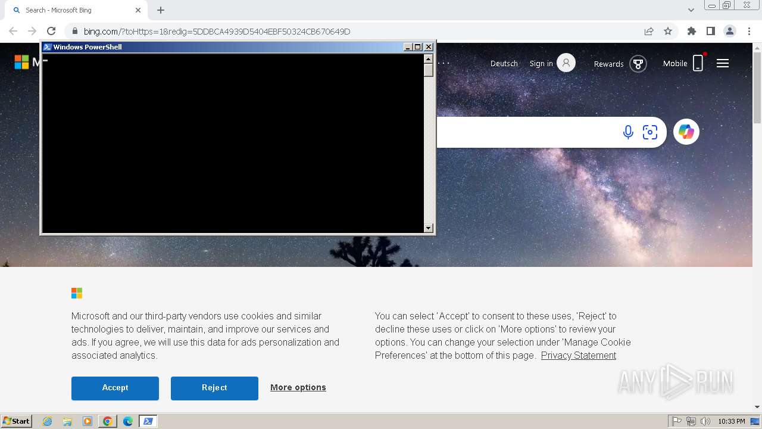This screenshot has height=429, width=762.
Task: Show more Bing navigation items (ellipsis)
Action: tap(444, 63)
